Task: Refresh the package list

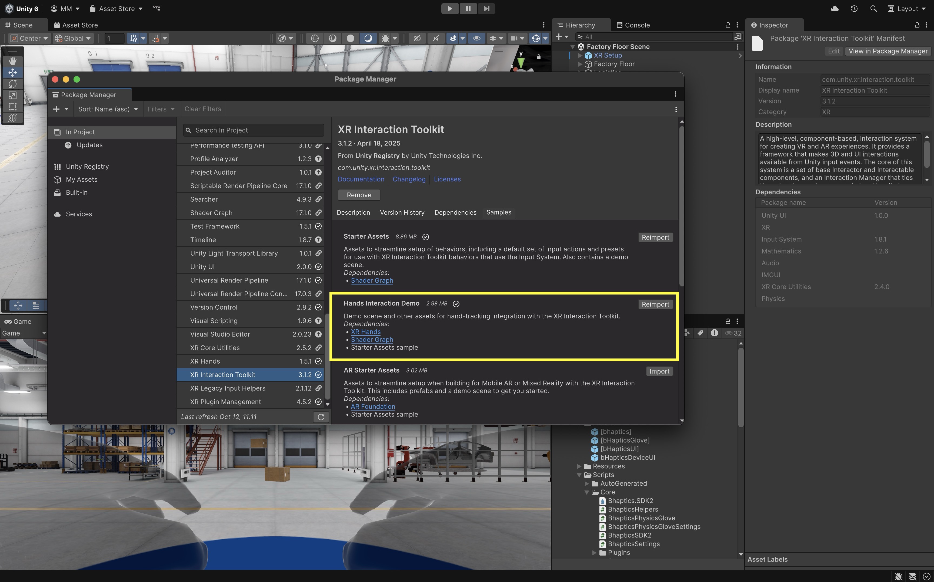Action: click(x=321, y=417)
